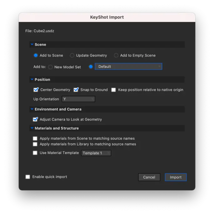Image resolution: width=214 pixels, height=215 pixels.
Task: Check Apply materials from Library option
Action: [x=35, y=144]
